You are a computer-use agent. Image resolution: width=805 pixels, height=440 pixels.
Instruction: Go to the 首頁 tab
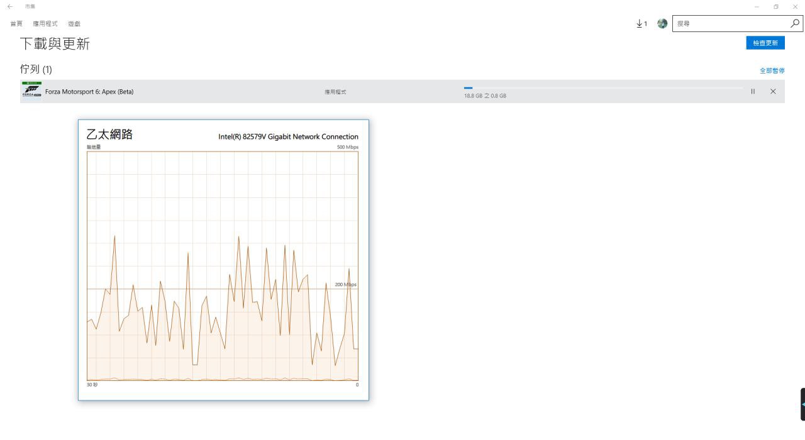pos(16,24)
